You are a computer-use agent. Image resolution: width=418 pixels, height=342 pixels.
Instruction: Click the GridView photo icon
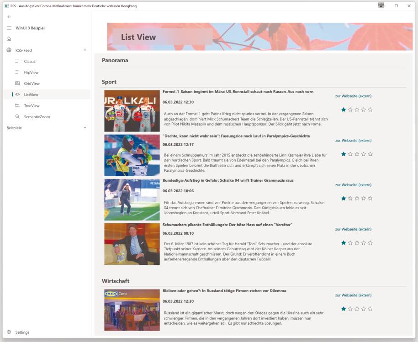tap(17, 84)
